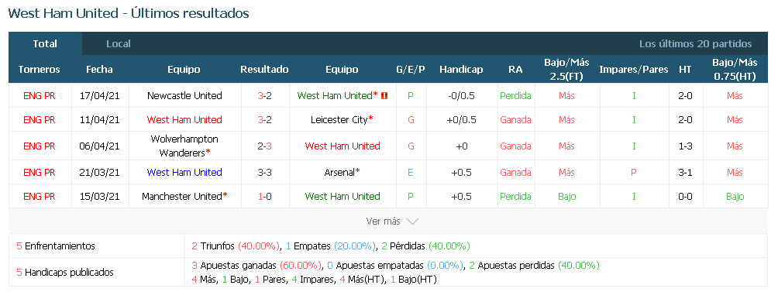778x292 pixels.
Task: Open the 3-3 match result against Arsenal
Action: (x=264, y=173)
